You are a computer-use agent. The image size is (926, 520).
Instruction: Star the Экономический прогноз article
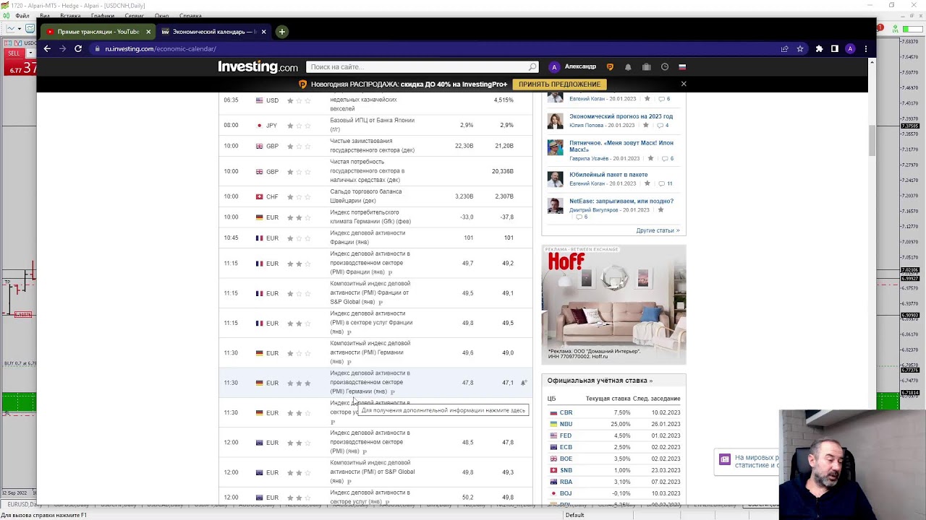pyautogui.click(x=646, y=125)
